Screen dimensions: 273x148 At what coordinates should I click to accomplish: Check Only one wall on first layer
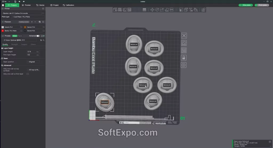(28, 74)
